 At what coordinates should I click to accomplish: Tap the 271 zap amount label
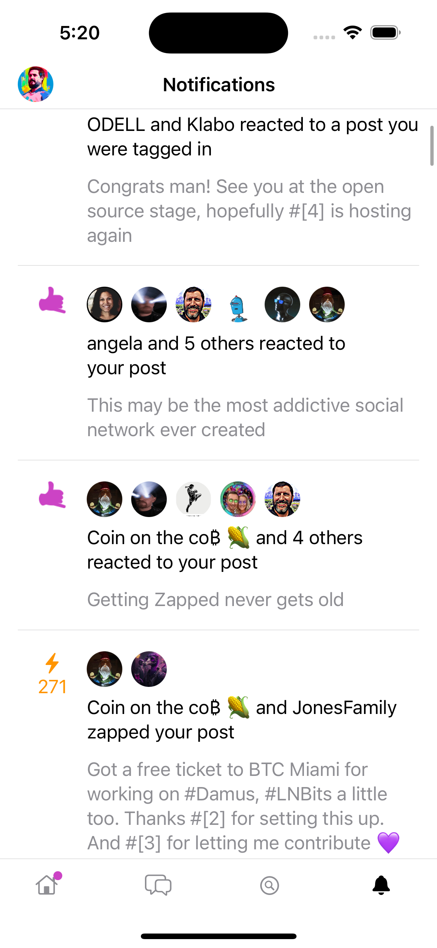(52, 687)
